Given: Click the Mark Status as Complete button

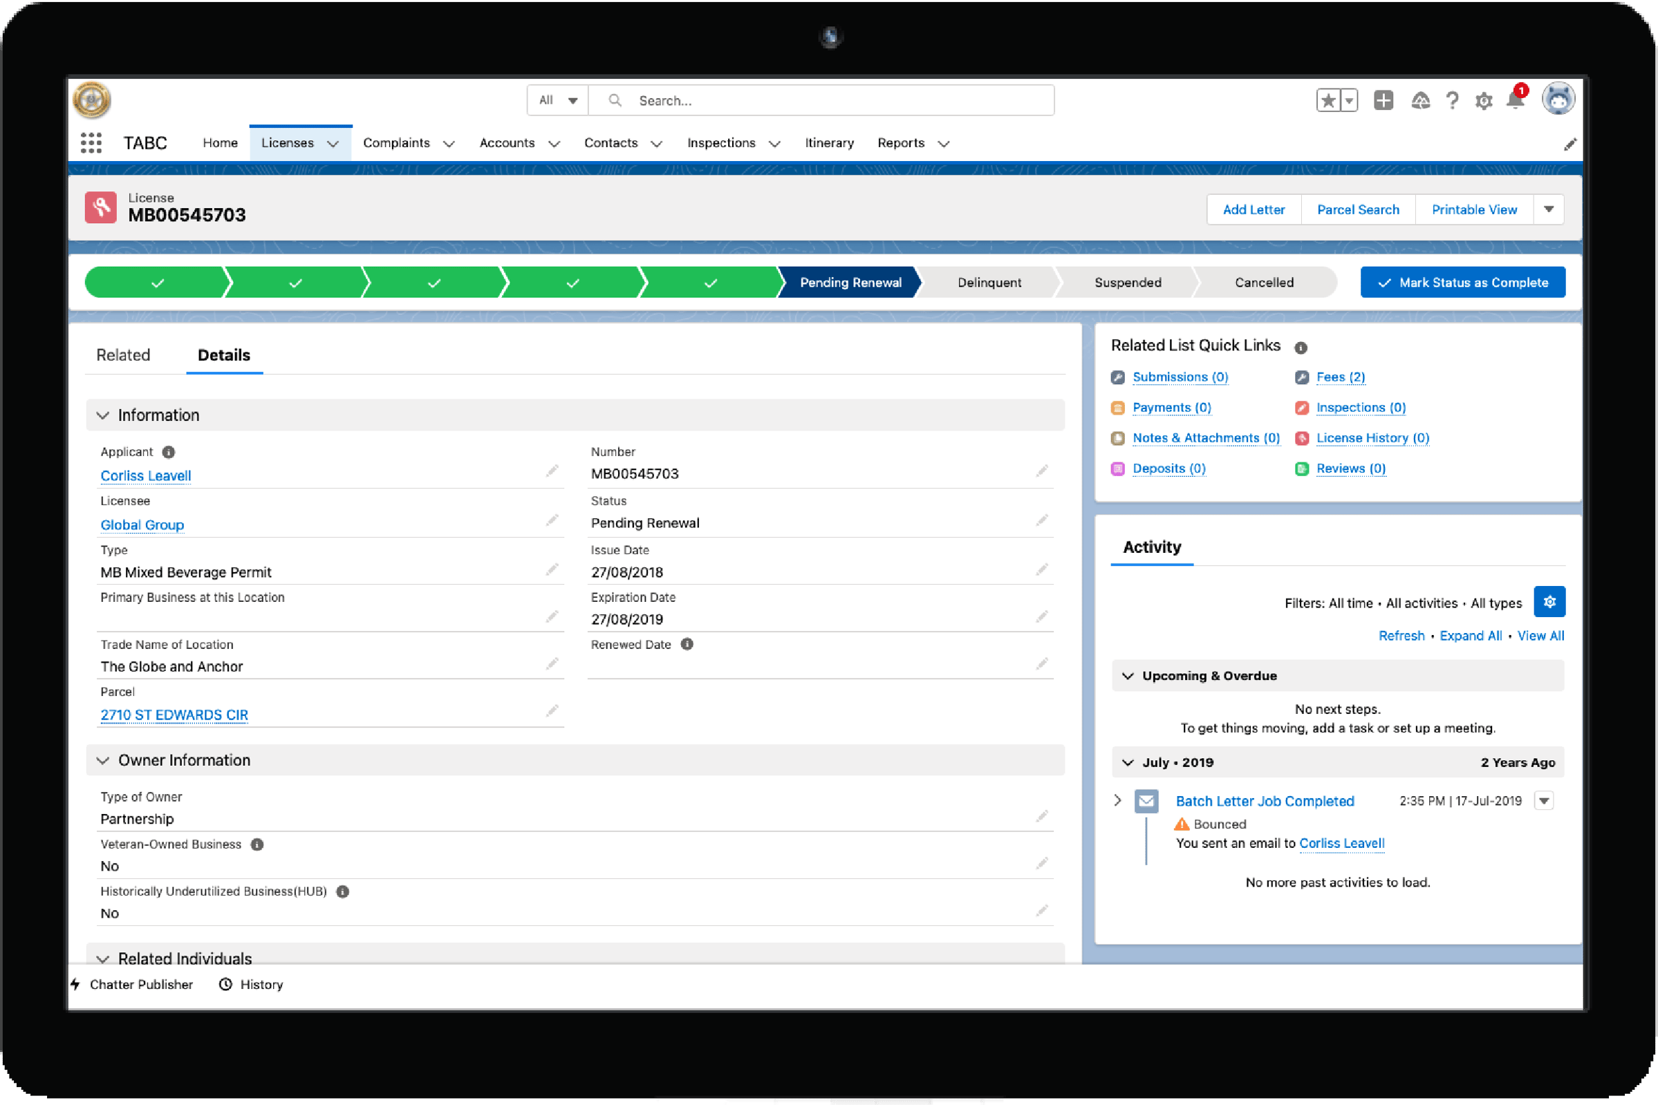Looking at the screenshot, I should [1463, 282].
